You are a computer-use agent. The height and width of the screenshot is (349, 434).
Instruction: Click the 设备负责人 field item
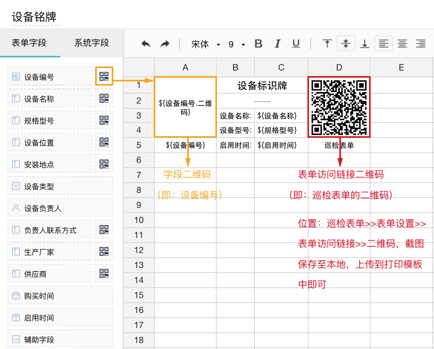tap(60, 208)
